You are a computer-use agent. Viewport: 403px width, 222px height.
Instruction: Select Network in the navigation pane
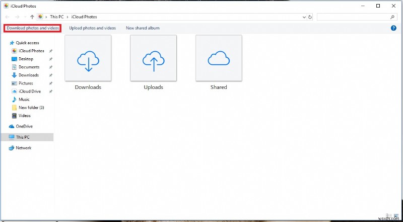[x=24, y=148]
